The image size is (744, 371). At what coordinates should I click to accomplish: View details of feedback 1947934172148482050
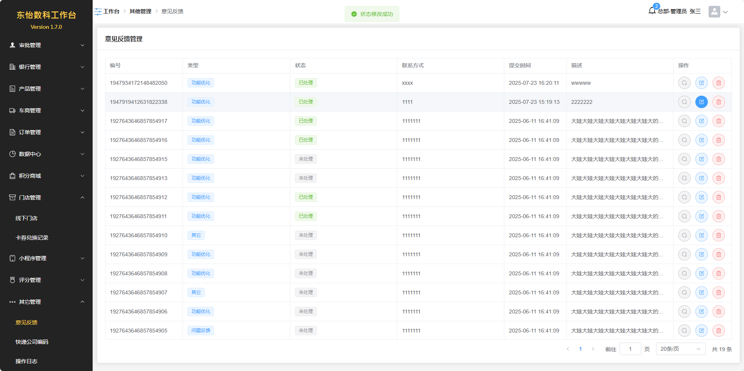(x=684, y=83)
